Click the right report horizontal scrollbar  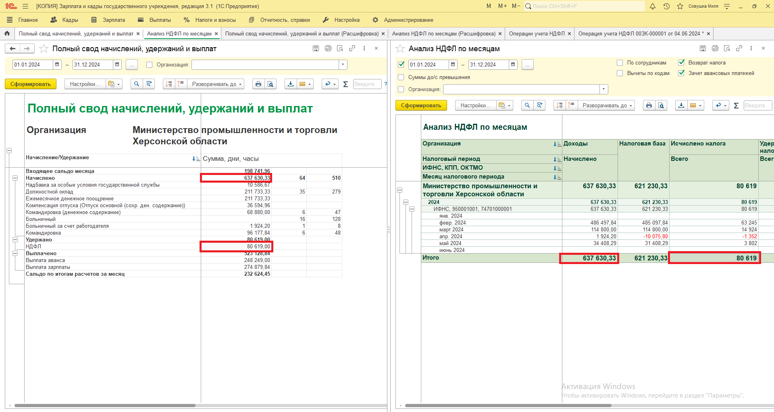(x=508, y=406)
